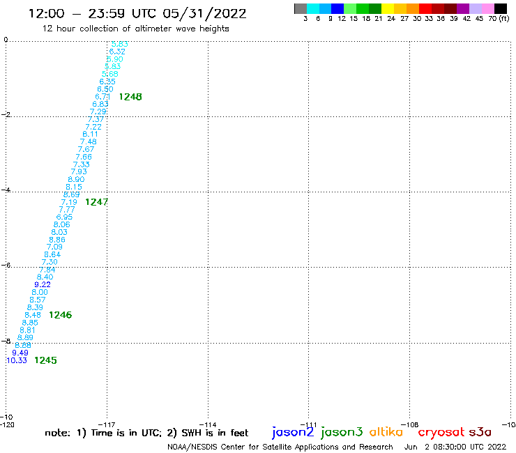Screen dimensions: 516x453
Task: Click the 7.19 reading beside 1247
Action: pyautogui.click(x=69, y=202)
